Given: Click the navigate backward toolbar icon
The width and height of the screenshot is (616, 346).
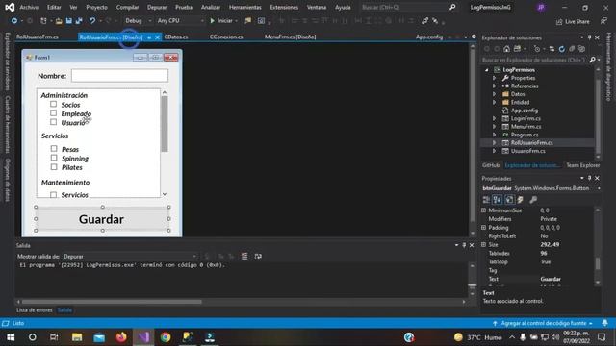Looking at the screenshot, I should tap(13, 21).
